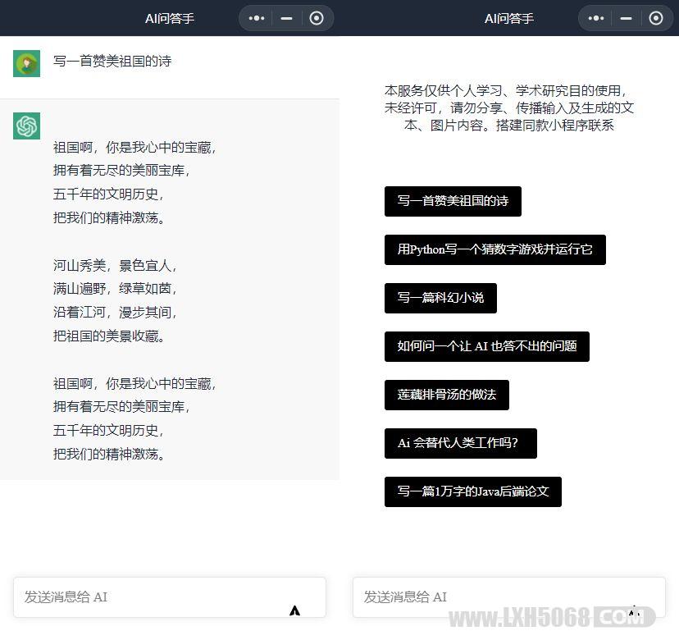
Task: Click the circular close icon in right panel header
Action: pos(655,18)
